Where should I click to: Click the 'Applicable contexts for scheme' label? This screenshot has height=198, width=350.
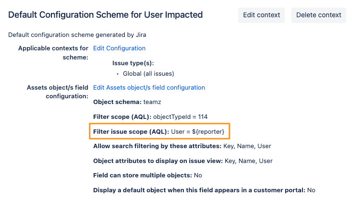(x=53, y=53)
